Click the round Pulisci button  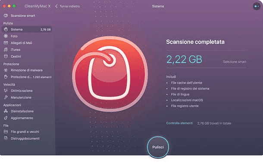coord(158,147)
